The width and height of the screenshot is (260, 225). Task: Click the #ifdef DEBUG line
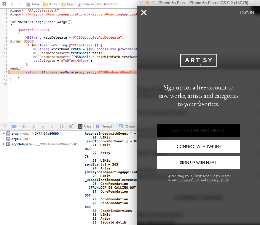(22, 41)
